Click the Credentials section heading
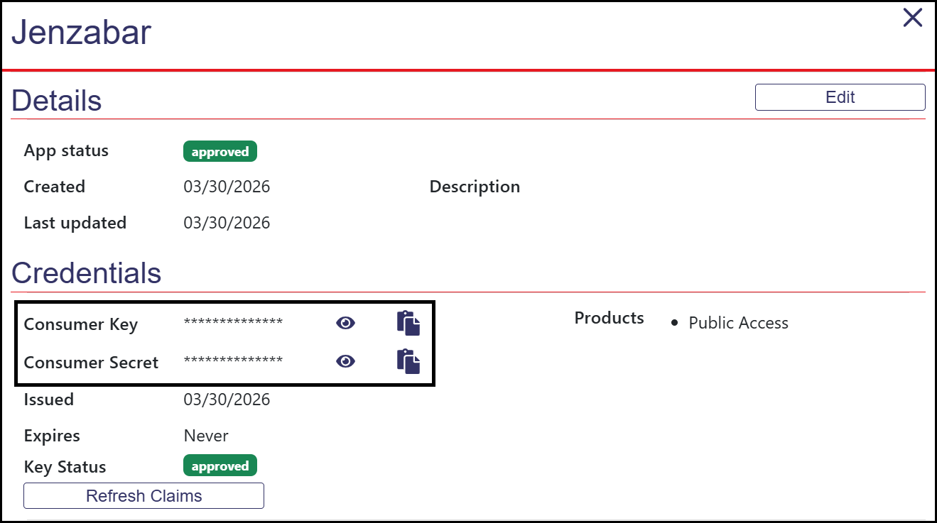The height and width of the screenshot is (523, 937). point(86,272)
